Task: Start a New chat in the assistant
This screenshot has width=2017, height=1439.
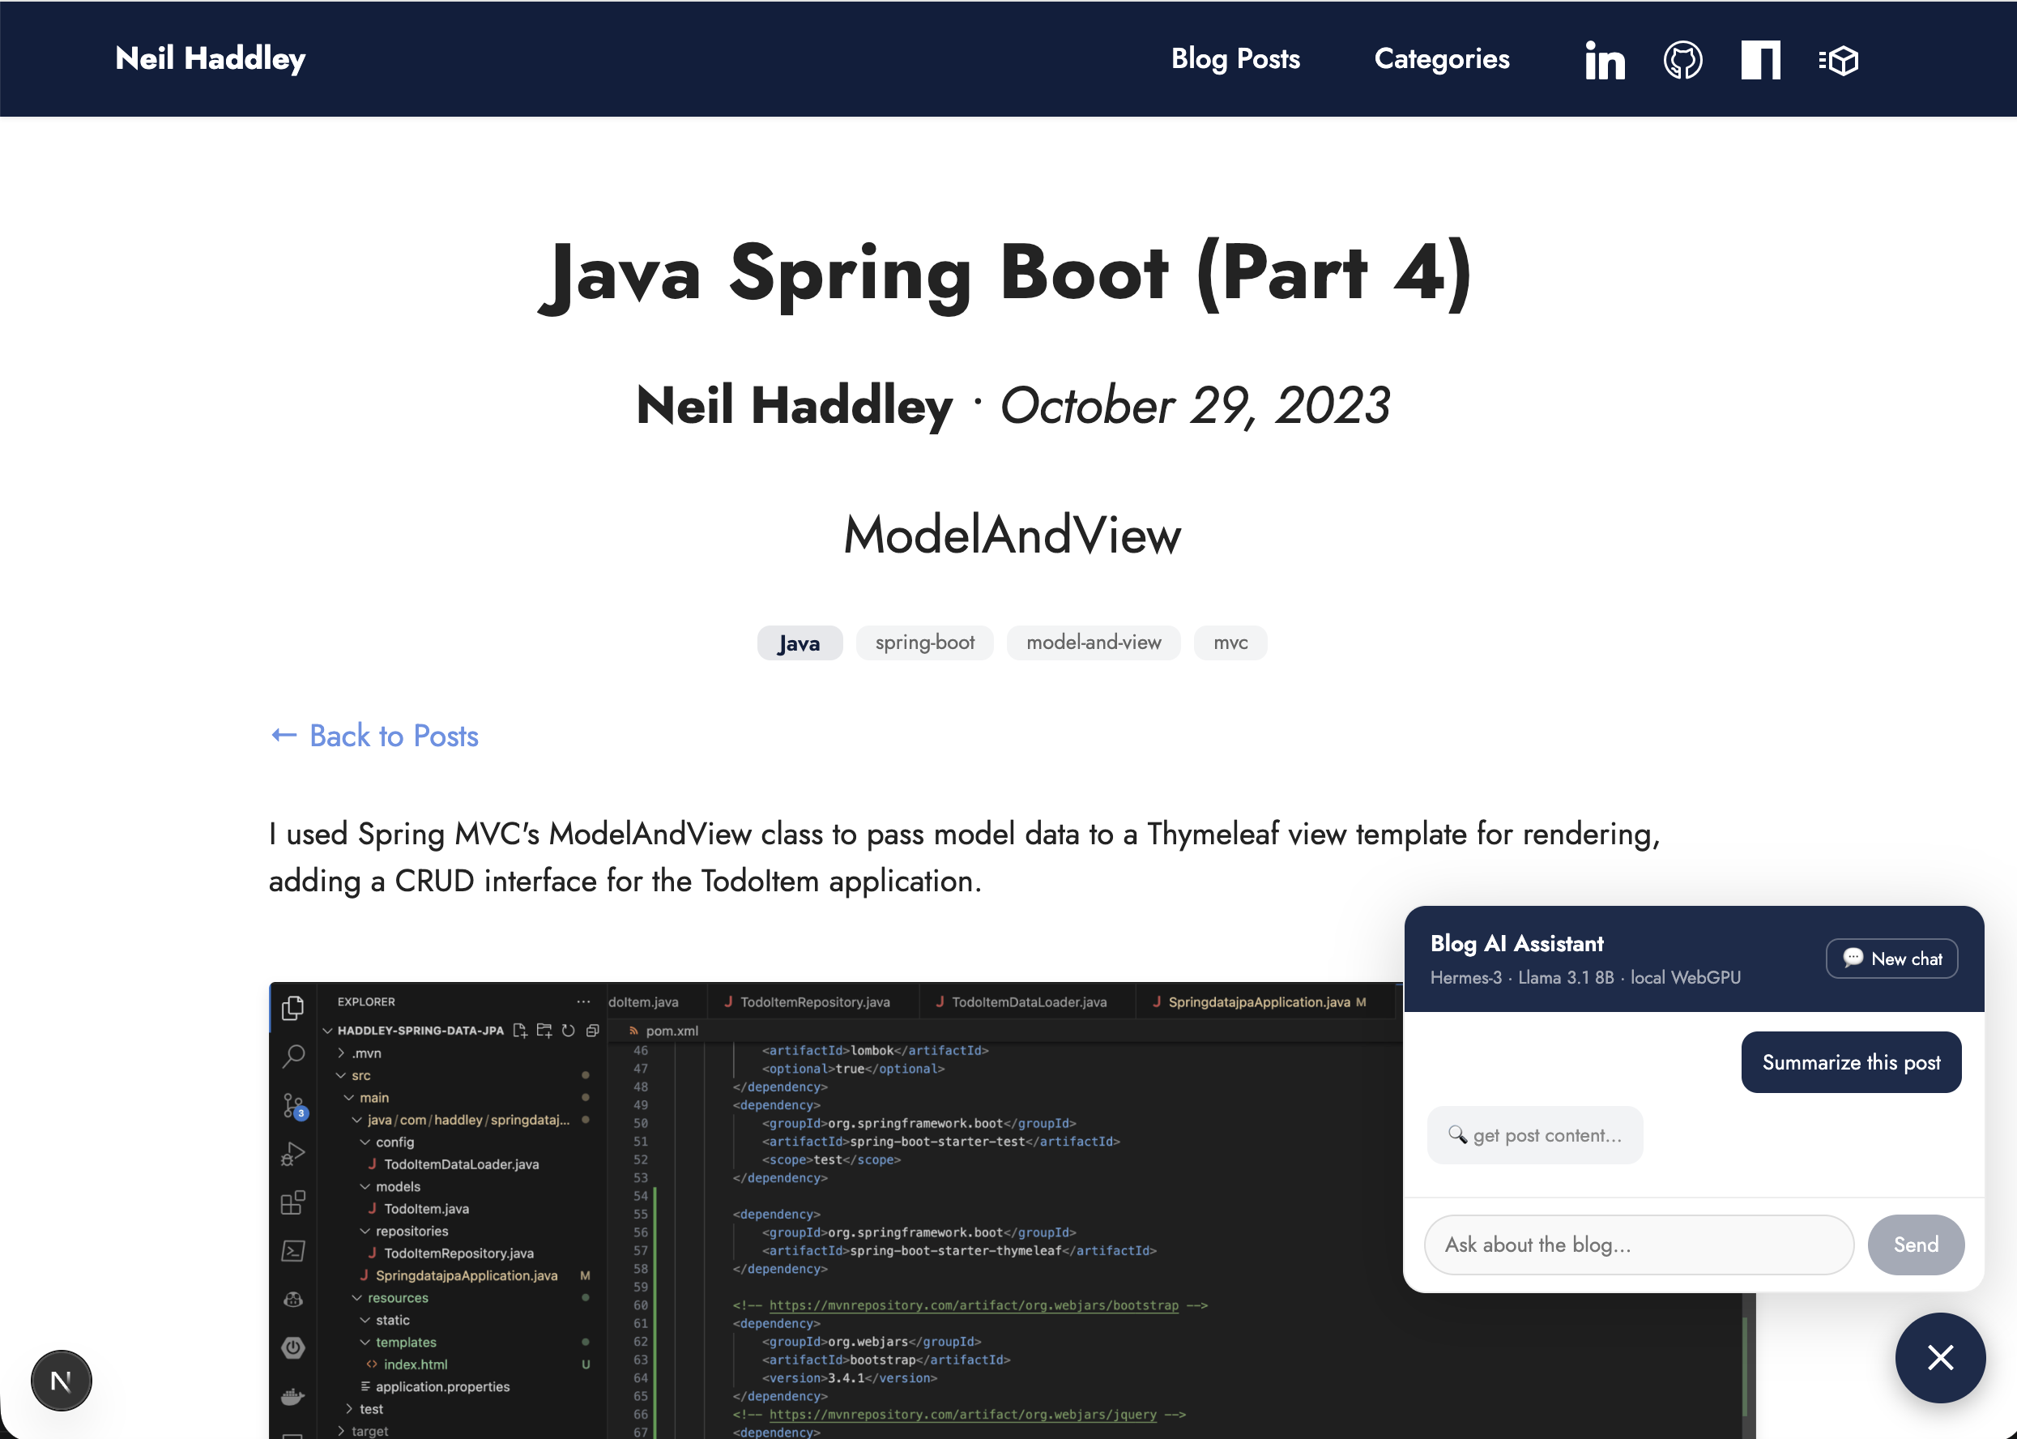Action: [1891, 958]
